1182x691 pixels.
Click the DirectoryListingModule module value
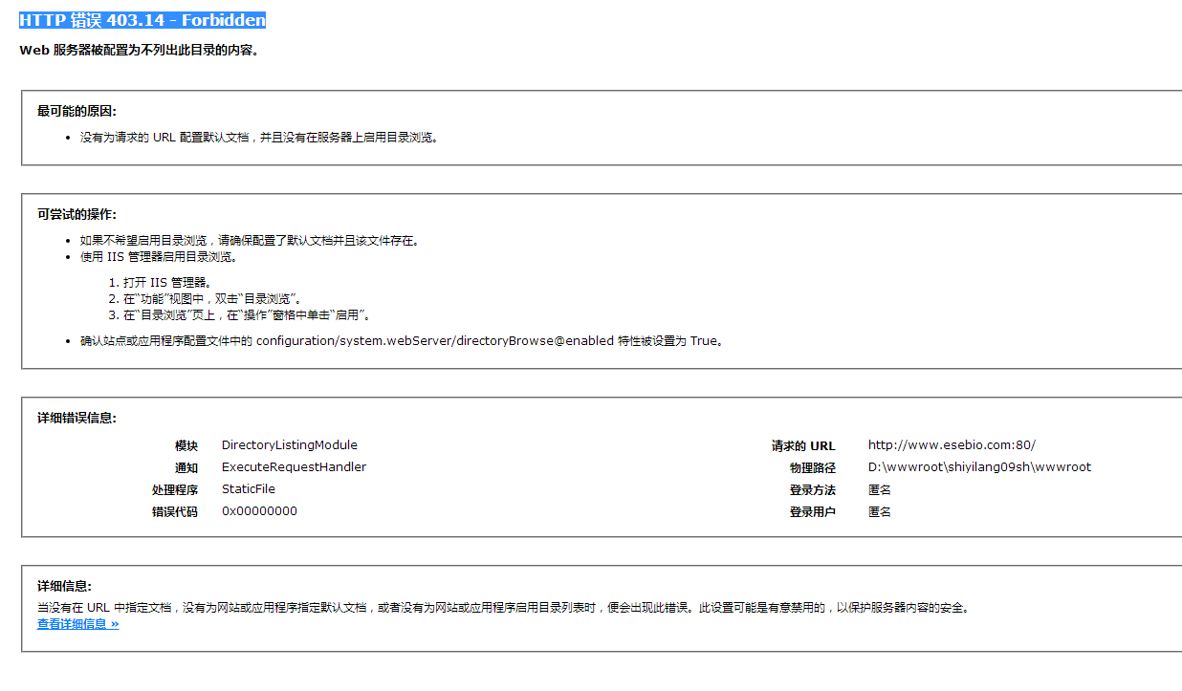click(x=289, y=445)
